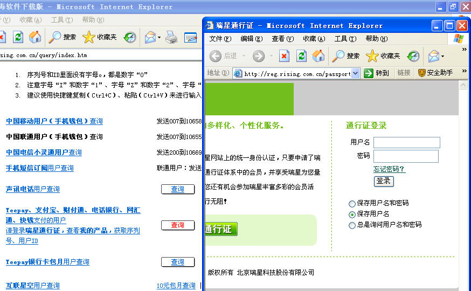Click 查询 button beside 声讯电话用户查询
The image size is (471, 291).
[177, 189]
